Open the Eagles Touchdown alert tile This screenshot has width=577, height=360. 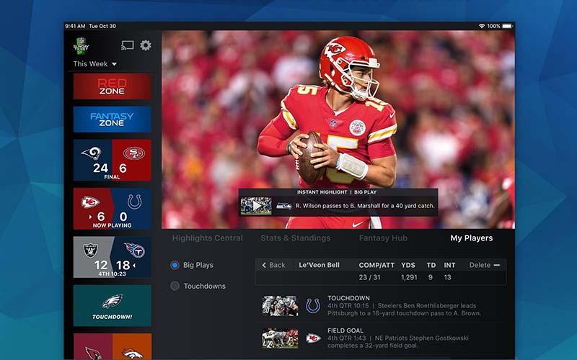(x=113, y=305)
